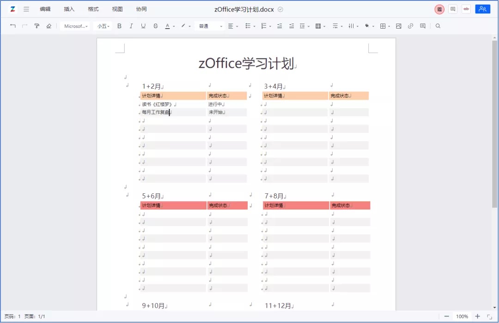Click the column settings icon
The height and width of the screenshot is (323, 499).
[351, 26]
